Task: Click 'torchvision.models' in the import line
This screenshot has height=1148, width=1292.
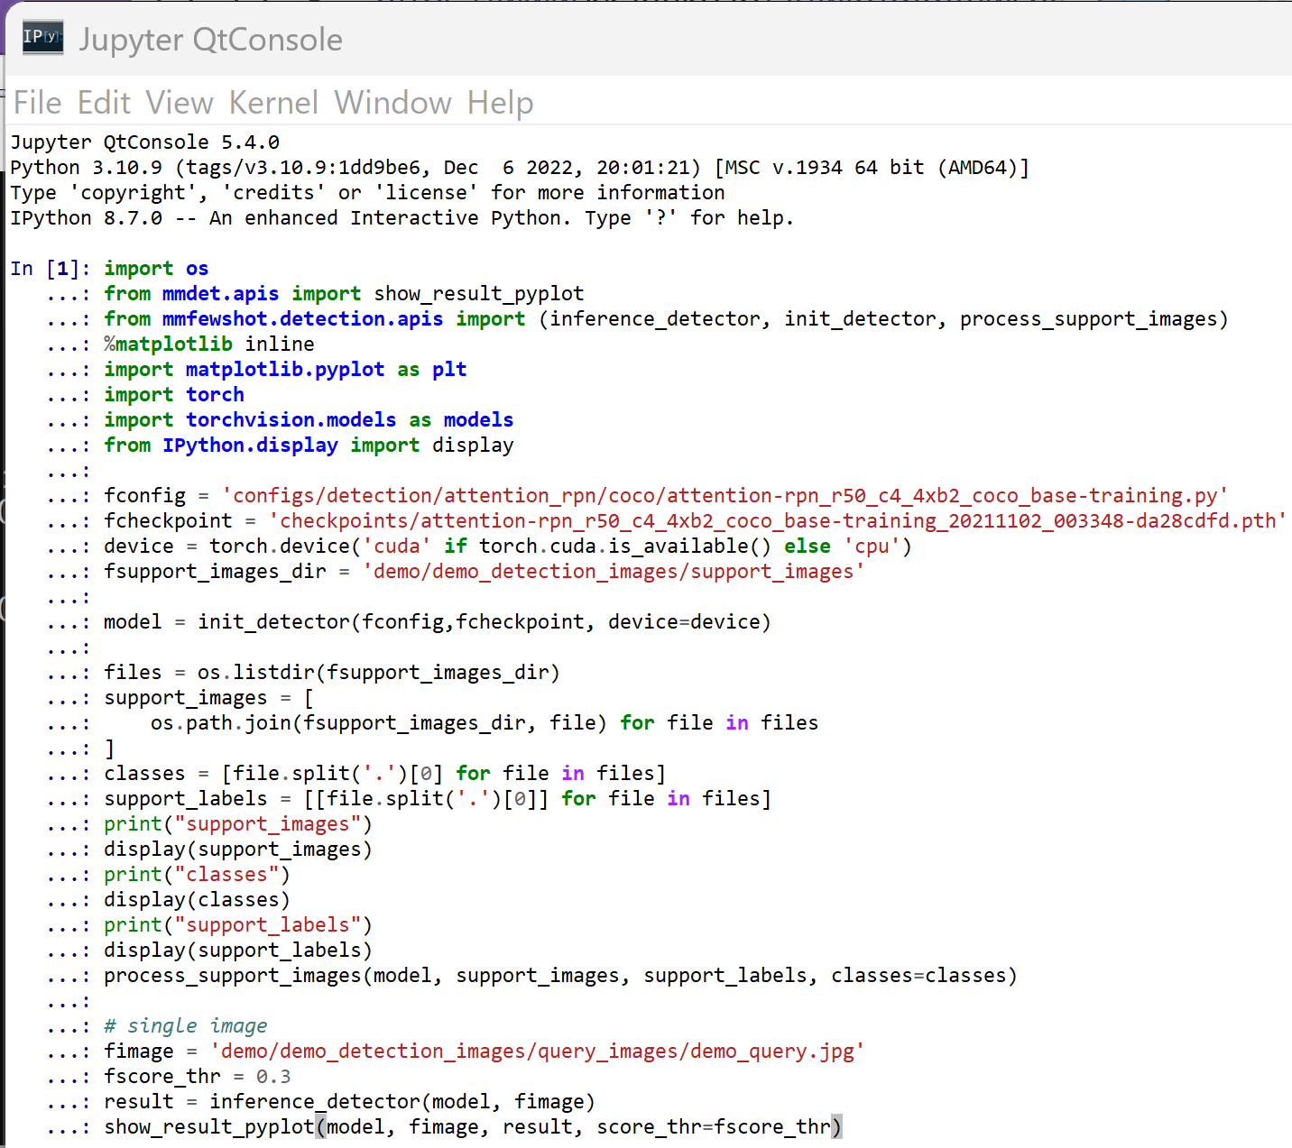Action: 291,420
